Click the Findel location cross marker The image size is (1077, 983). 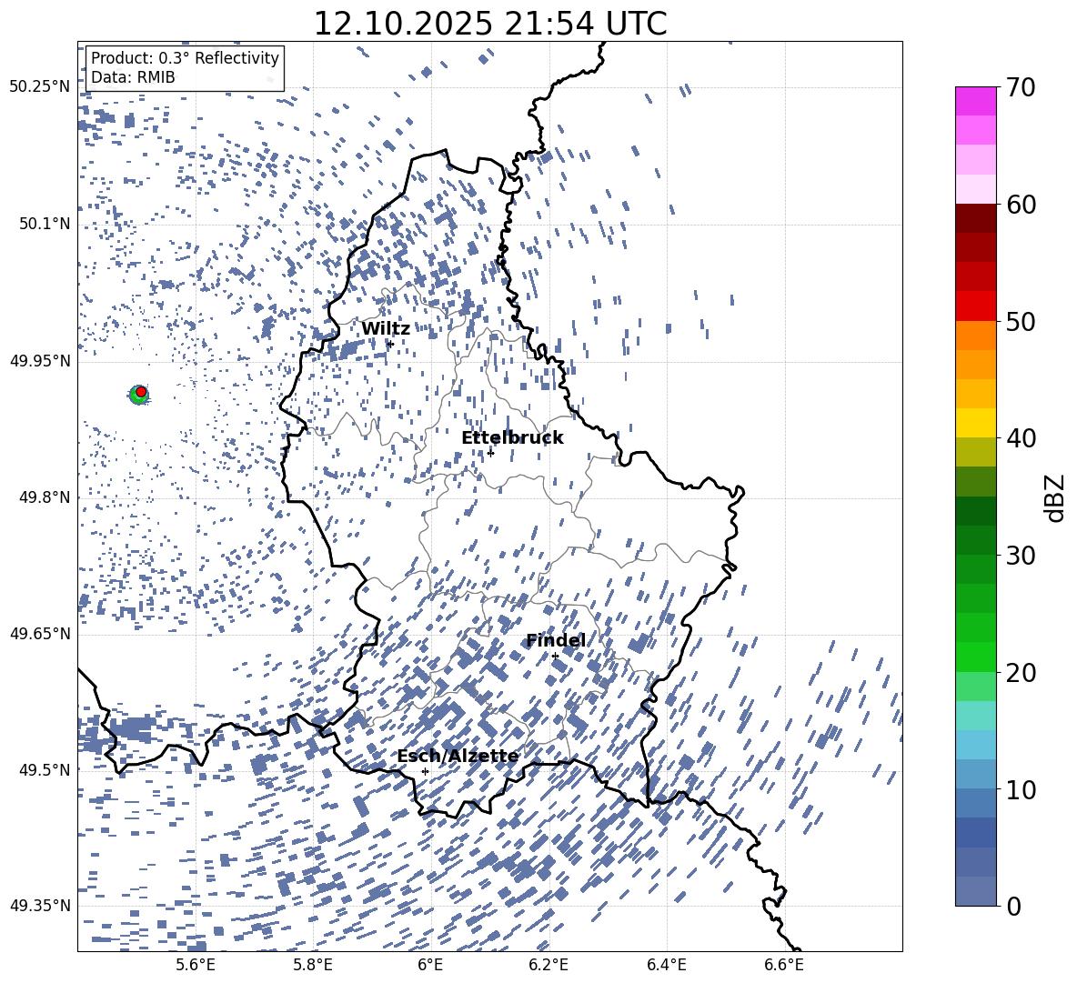click(x=555, y=656)
